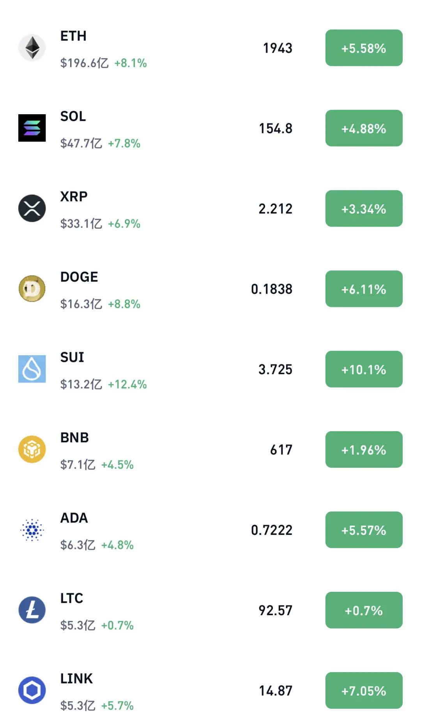Click the Solana logo icon
This screenshot has height=724, width=421.
32,128
